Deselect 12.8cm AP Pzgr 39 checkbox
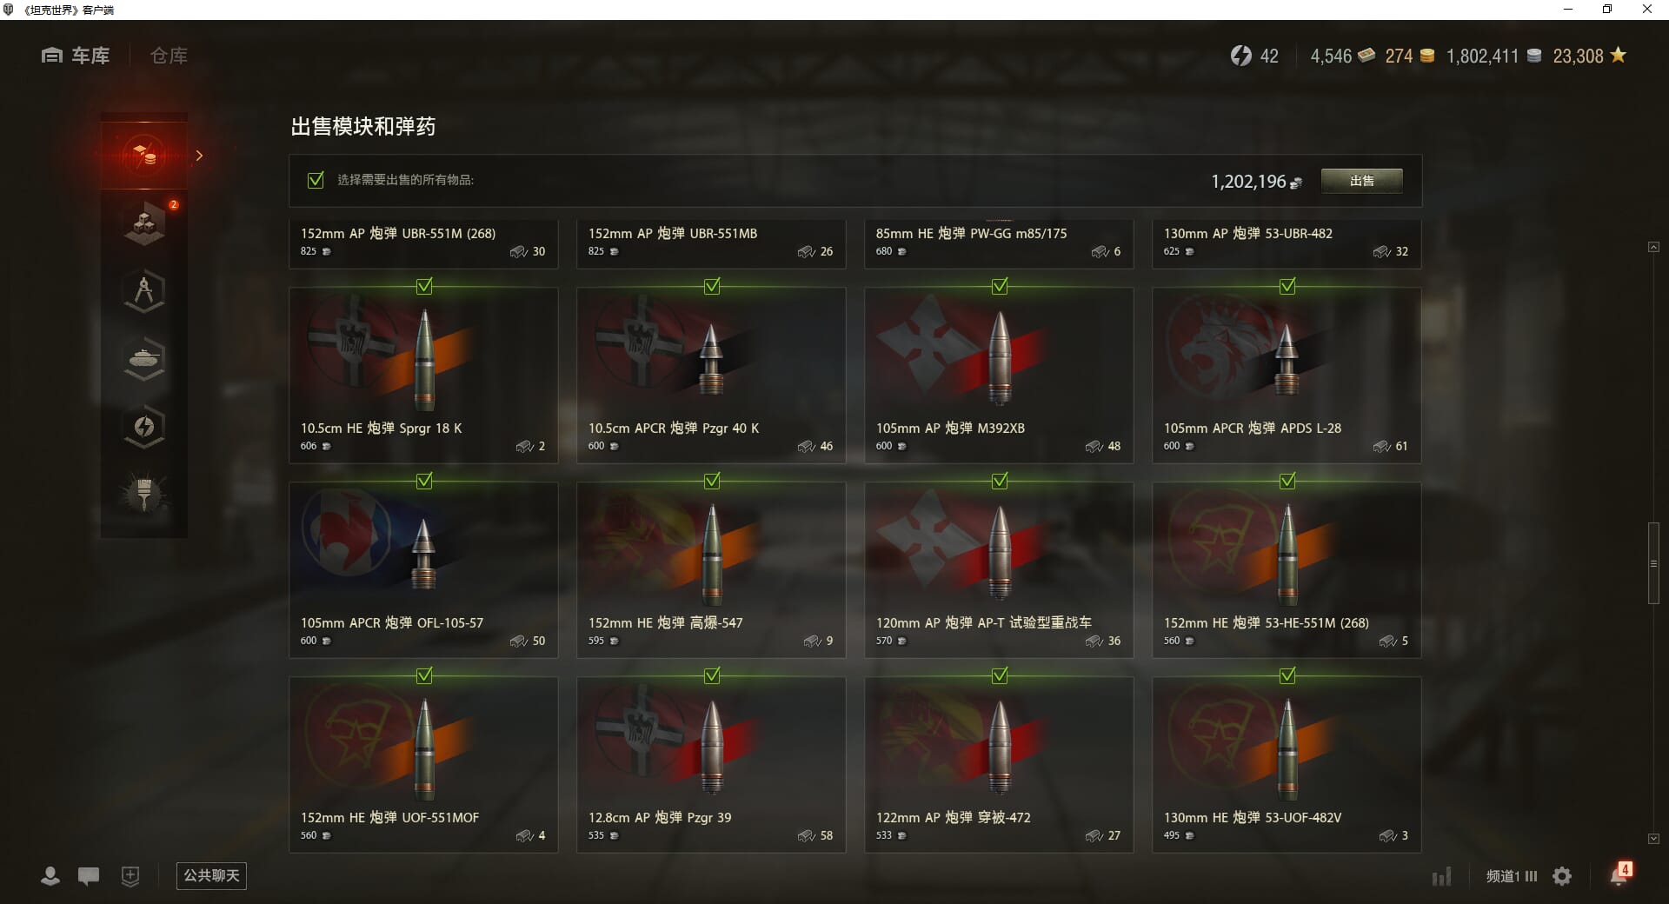 click(x=712, y=675)
